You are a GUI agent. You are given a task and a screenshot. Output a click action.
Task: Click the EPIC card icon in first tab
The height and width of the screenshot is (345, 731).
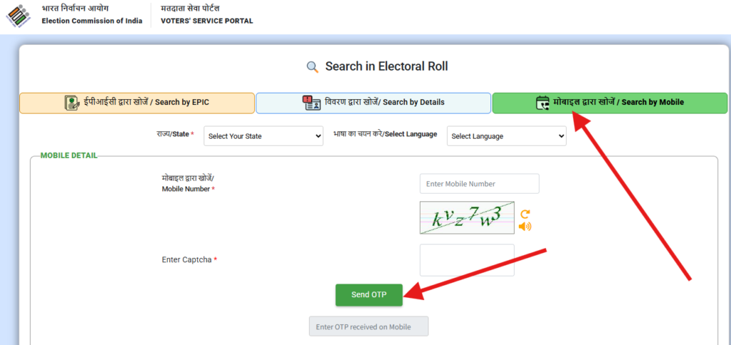(x=71, y=103)
